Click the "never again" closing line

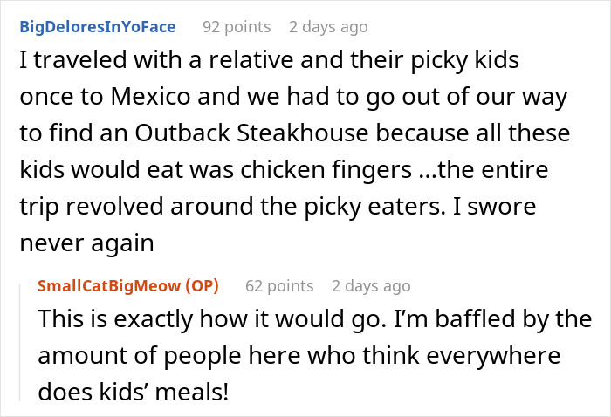(x=86, y=243)
